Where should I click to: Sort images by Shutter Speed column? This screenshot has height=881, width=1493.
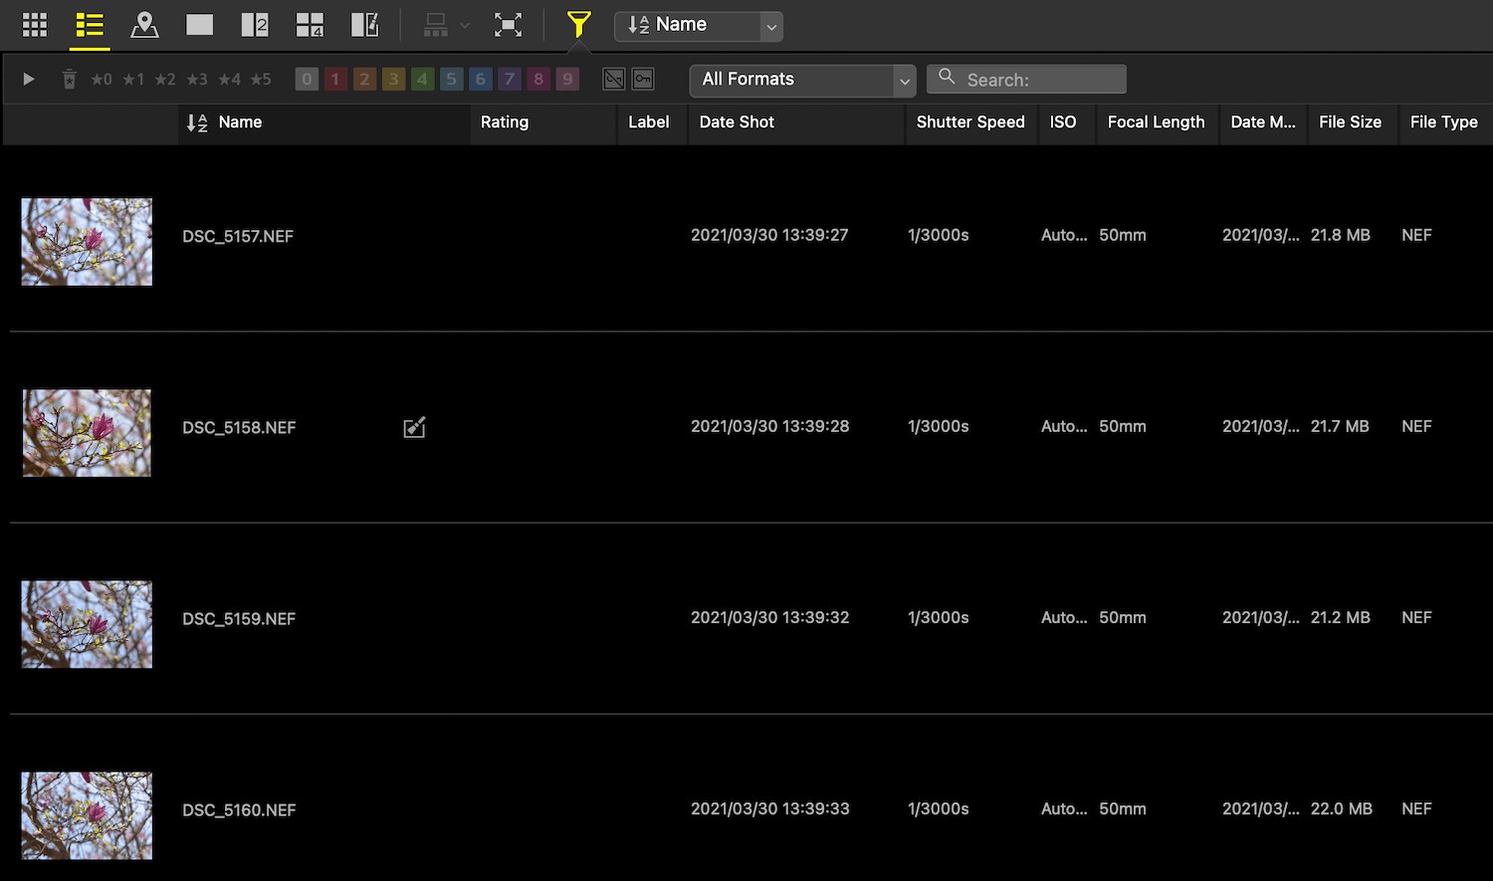click(x=969, y=122)
